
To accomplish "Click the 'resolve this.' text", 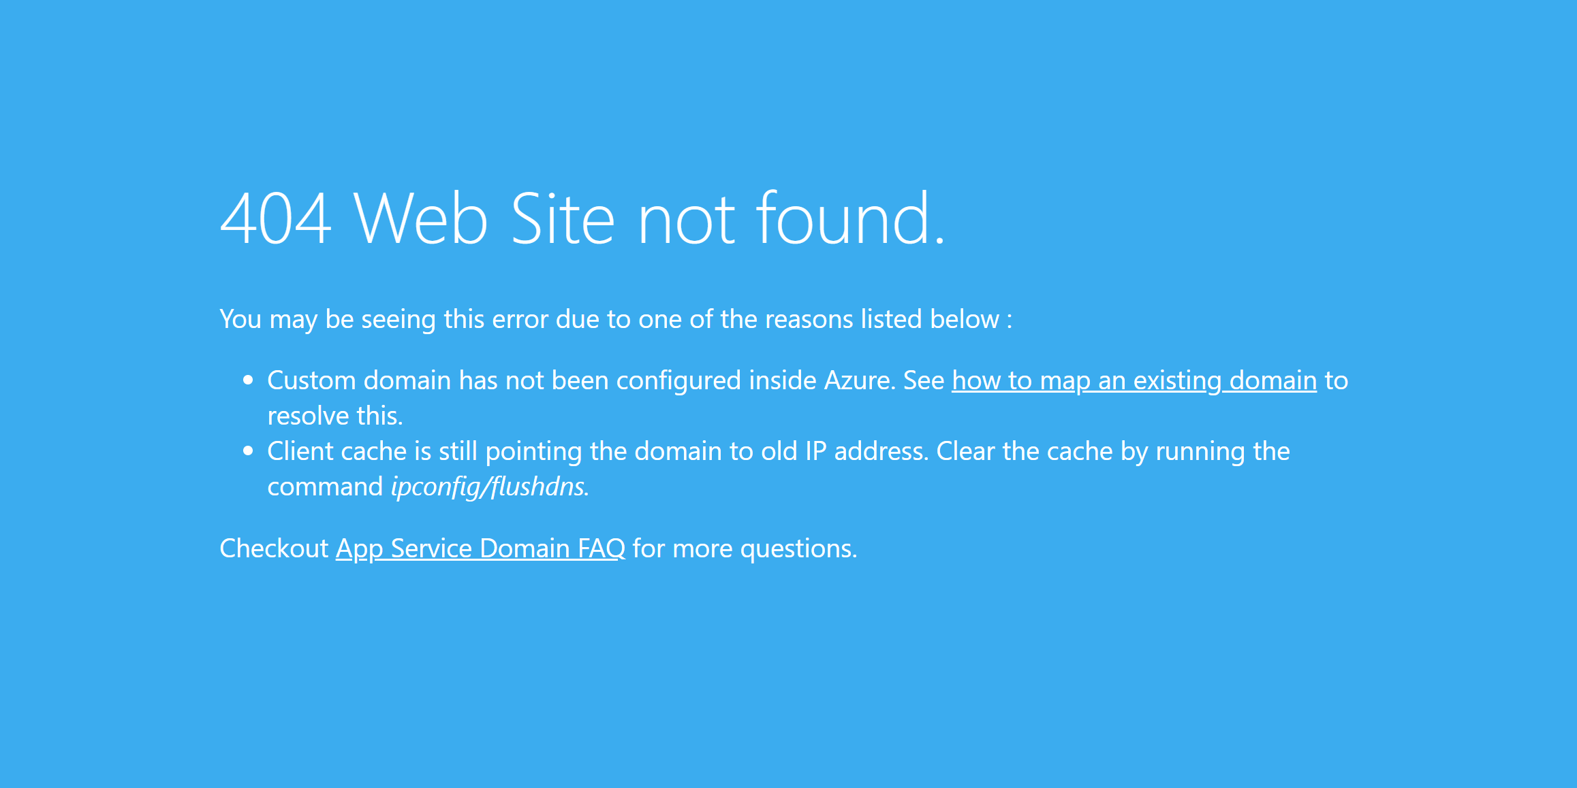I will pyautogui.click(x=335, y=416).
